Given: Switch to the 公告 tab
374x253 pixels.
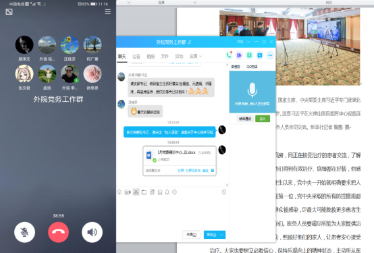Looking at the screenshot, I should (x=136, y=56).
